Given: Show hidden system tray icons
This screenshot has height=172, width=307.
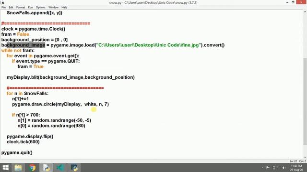Looking at the screenshot, I should point(262,168).
